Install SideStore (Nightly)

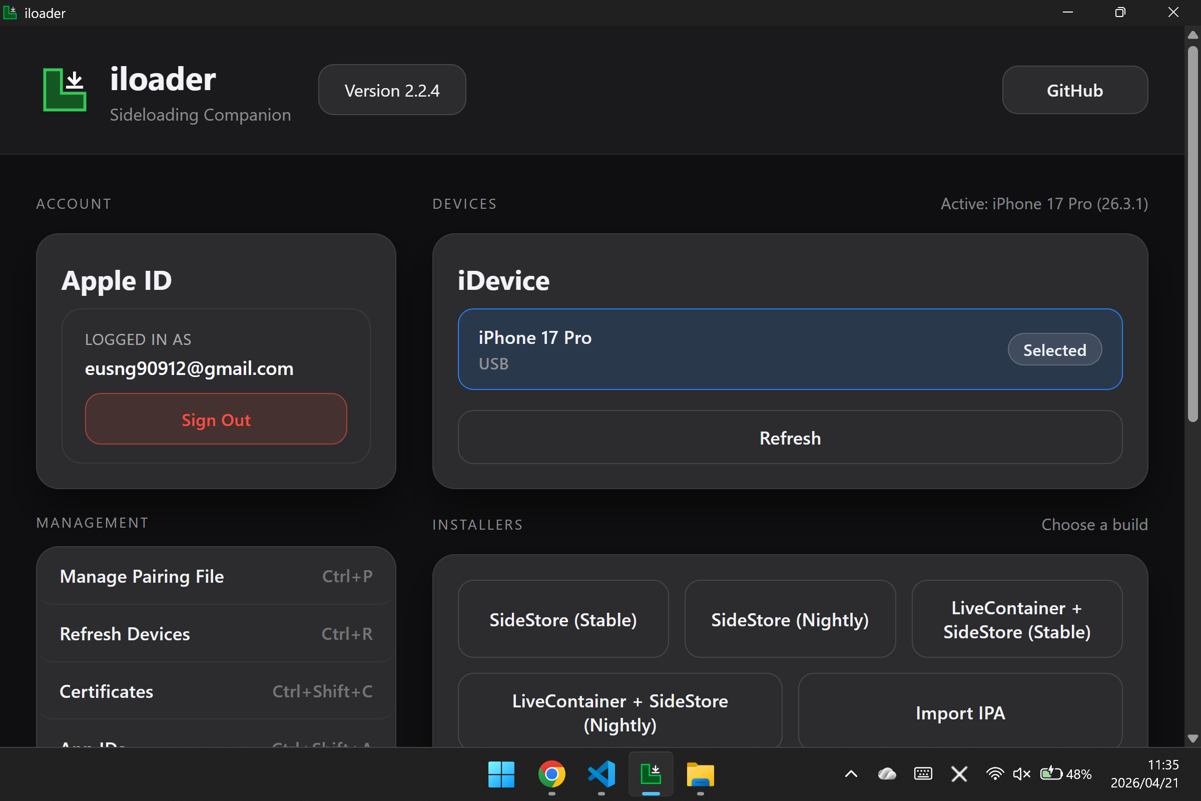click(x=790, y=619)
